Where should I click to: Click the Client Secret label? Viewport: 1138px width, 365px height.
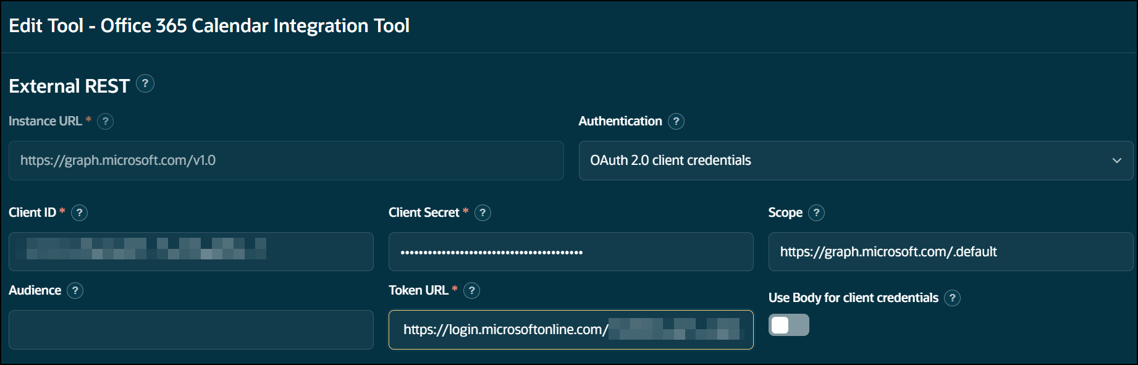[x=424, y=212]
